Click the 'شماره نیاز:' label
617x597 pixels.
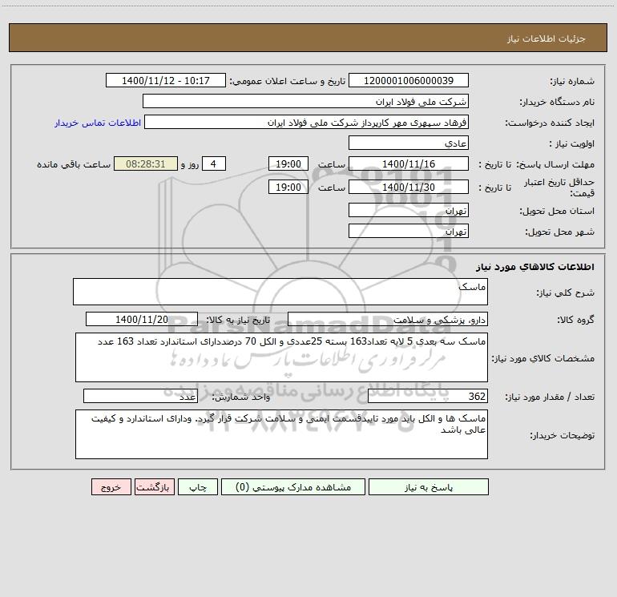[572, 82]
